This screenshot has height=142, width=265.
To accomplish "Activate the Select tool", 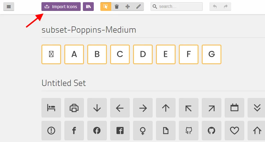I will 106,7.
